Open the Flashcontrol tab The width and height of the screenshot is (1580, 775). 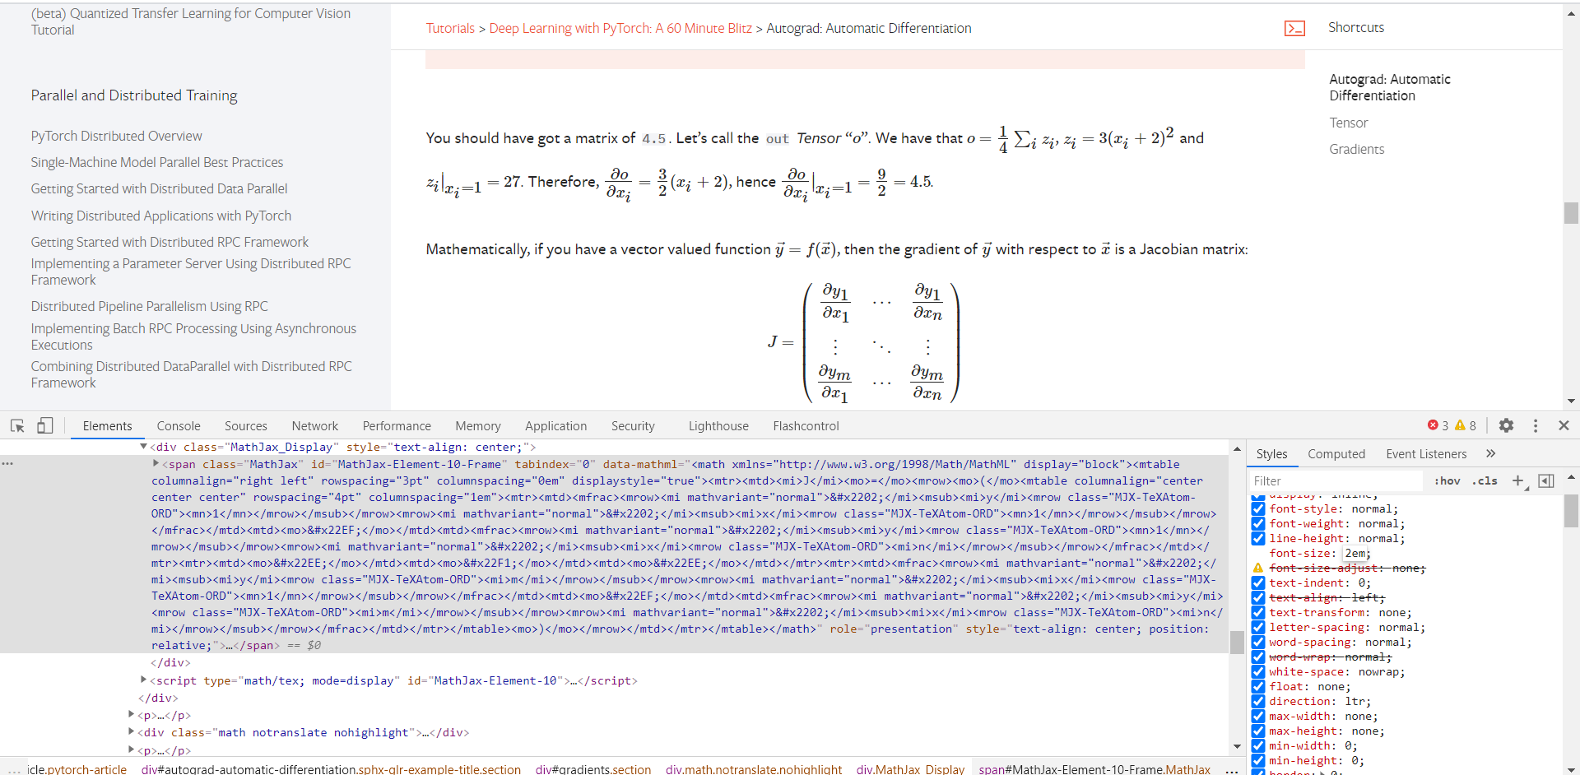coord(806,425)
